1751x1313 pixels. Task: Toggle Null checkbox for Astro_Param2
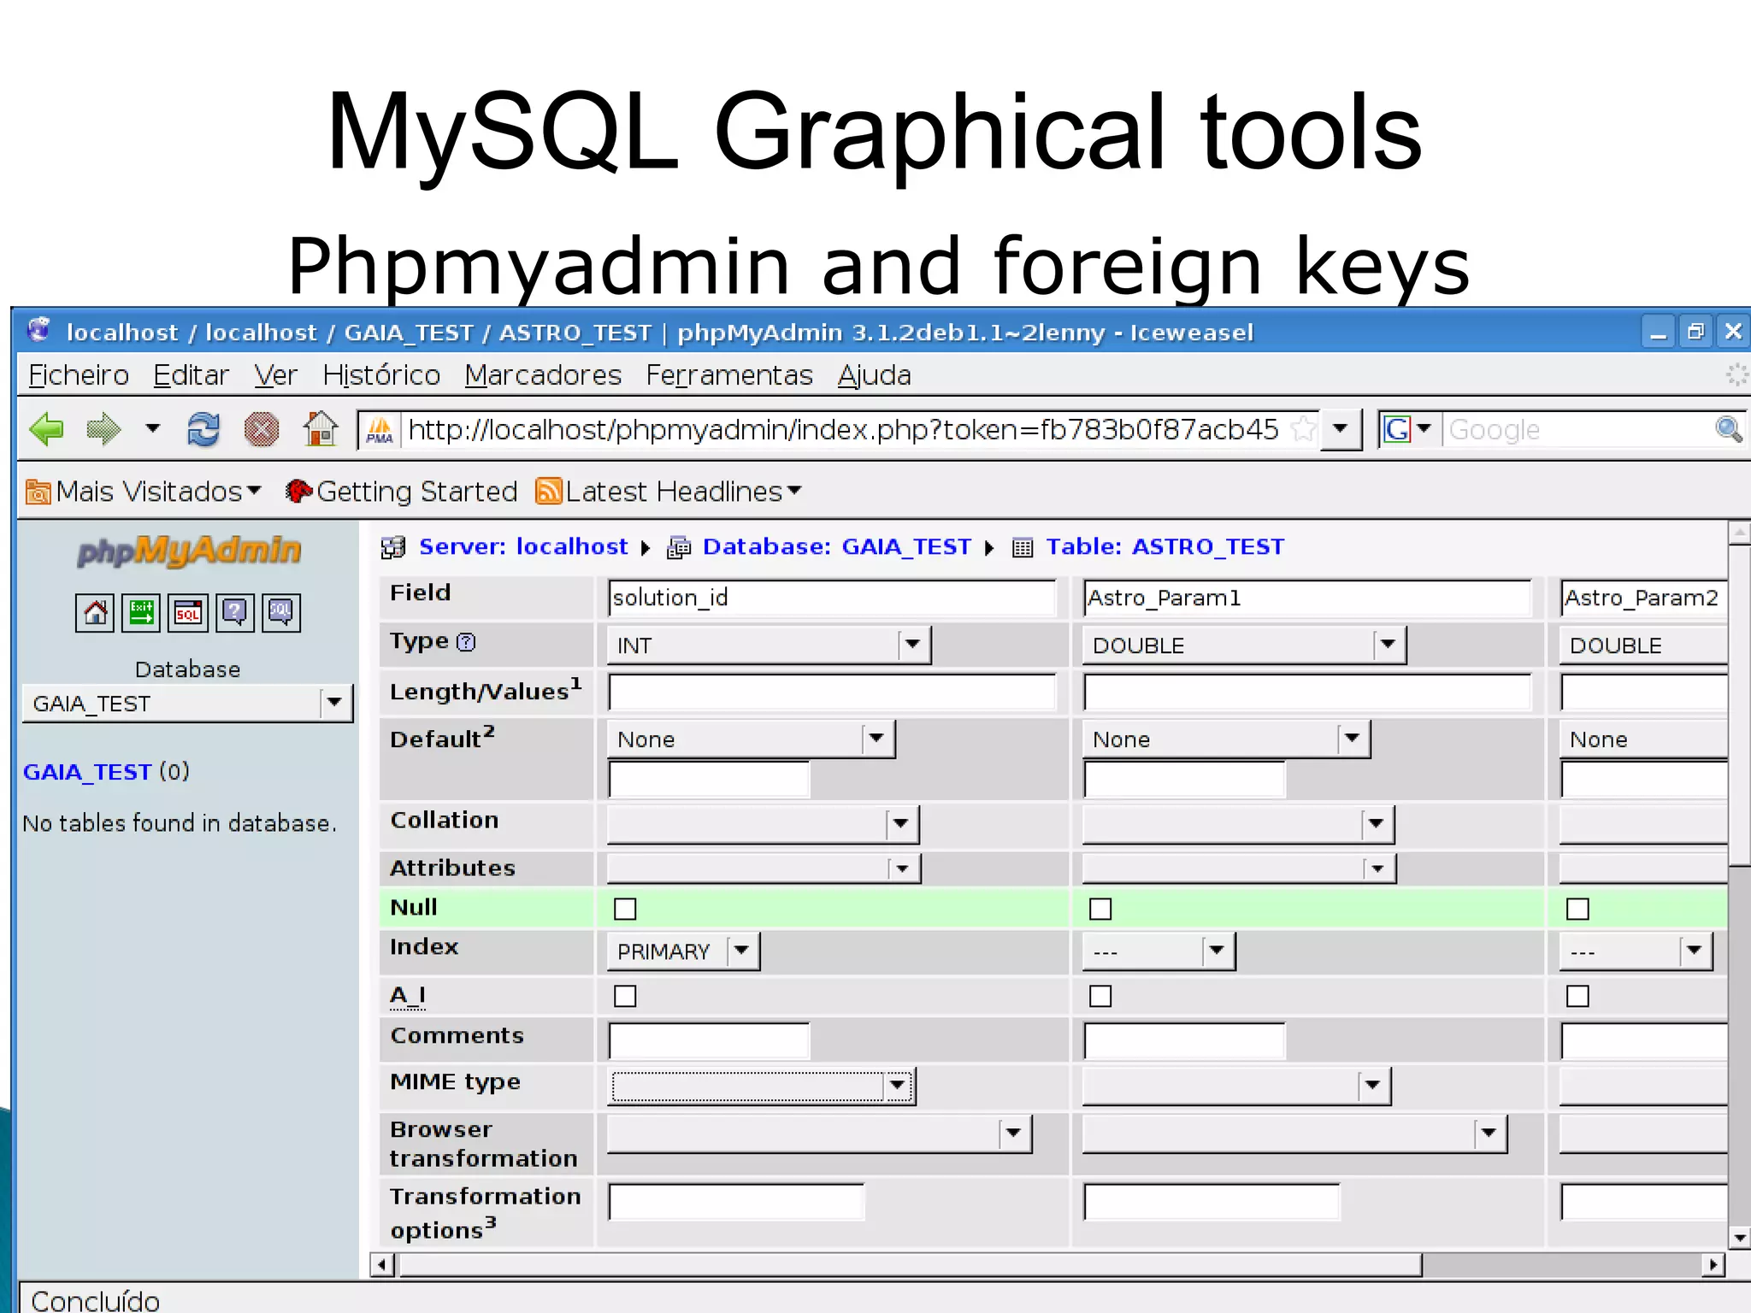[1577, 909]
